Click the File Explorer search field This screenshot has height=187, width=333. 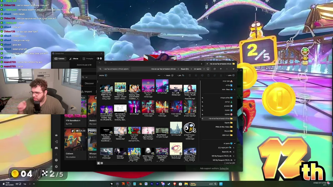(x=114, y=69)
